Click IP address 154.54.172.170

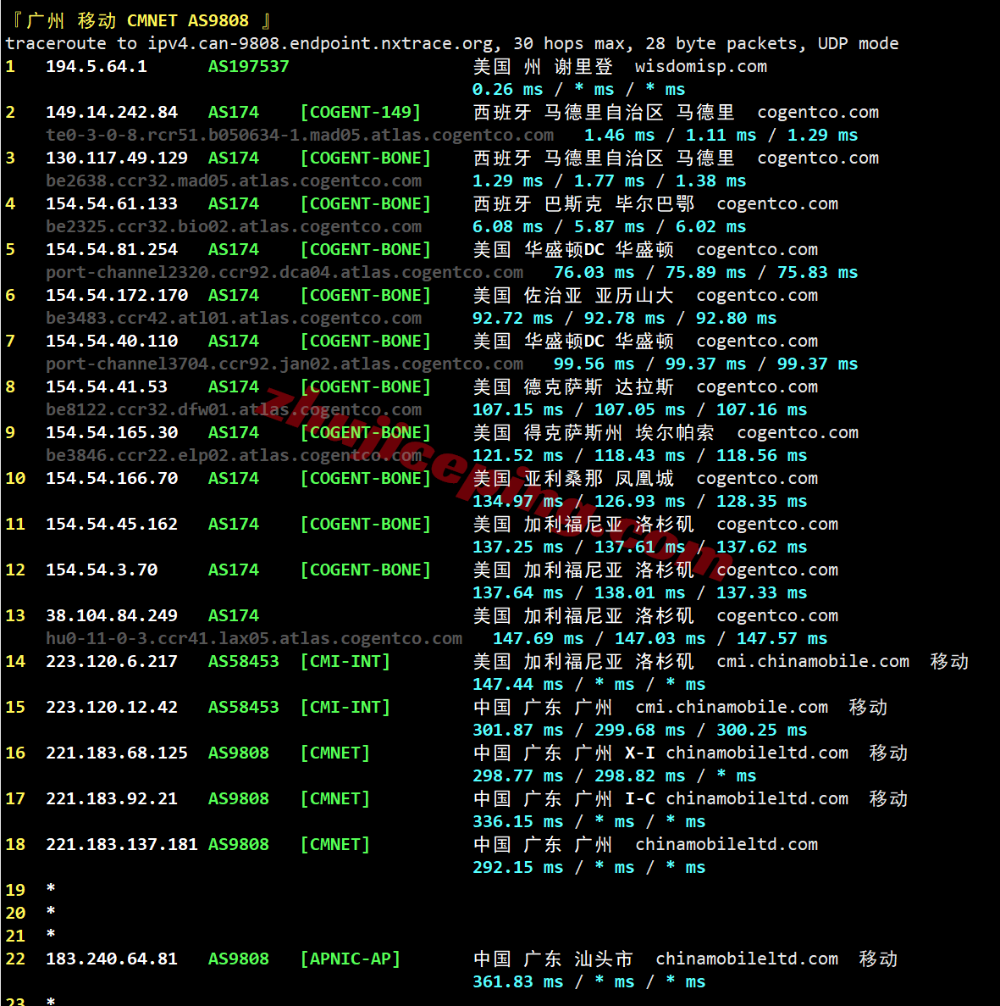click(x=117, y=295)
